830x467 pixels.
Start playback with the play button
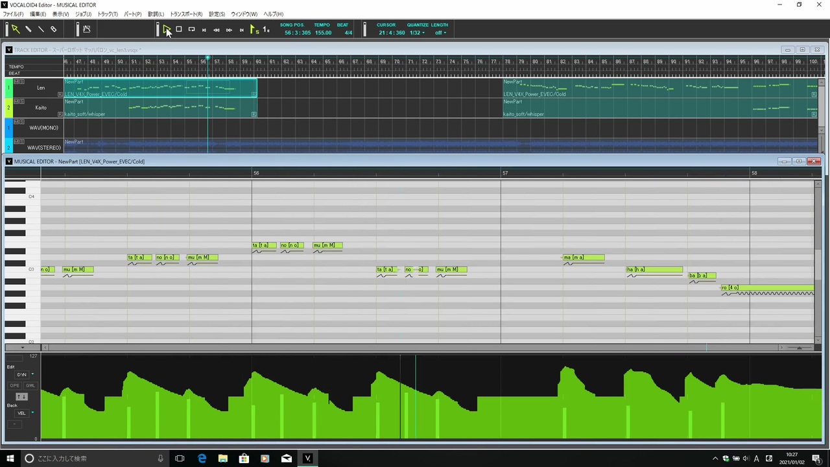[167, 29]
